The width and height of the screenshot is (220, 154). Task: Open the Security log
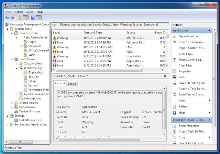[x=33, y=76]
